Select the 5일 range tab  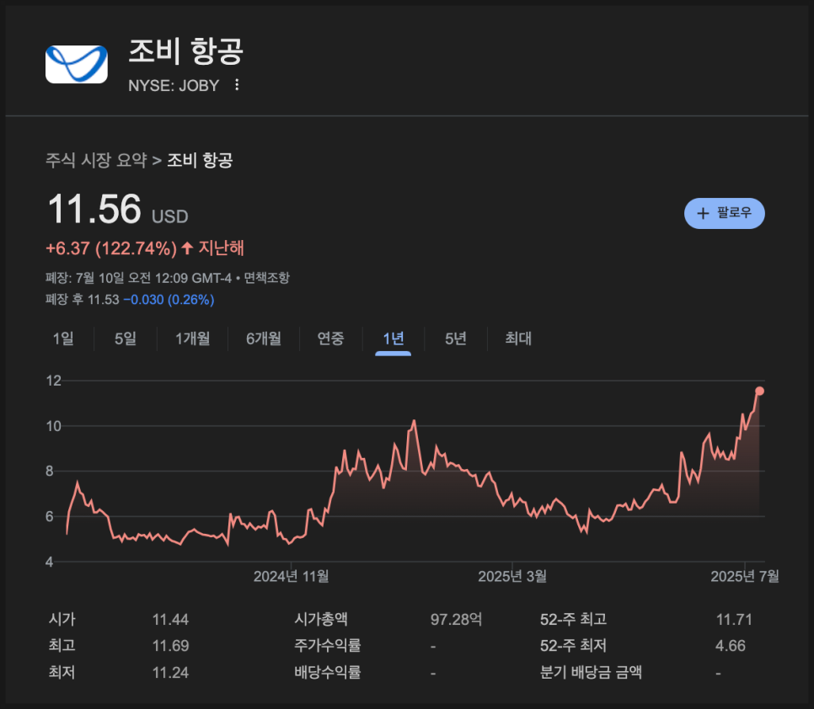(125, 339)
